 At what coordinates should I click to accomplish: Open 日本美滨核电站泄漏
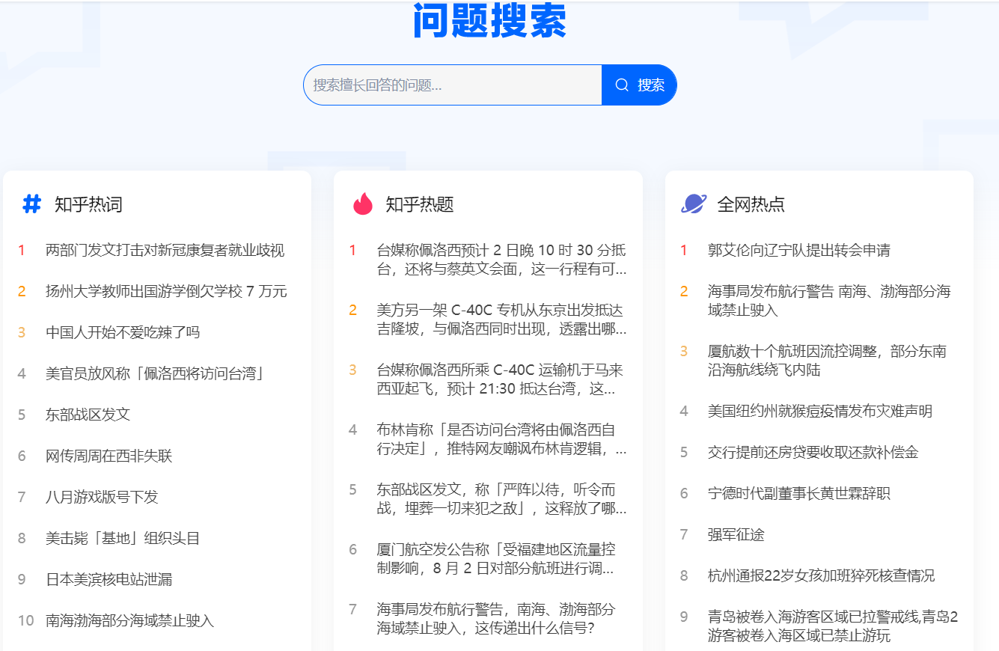coord(109,580)
